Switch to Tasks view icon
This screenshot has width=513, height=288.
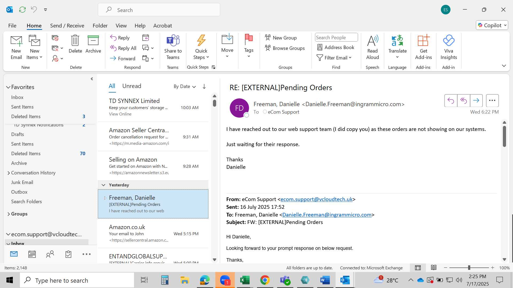tap(68, 254)
